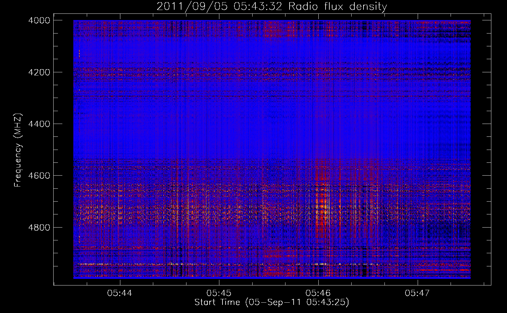Click the '4400' frequency axis label
The height and width of the screenshot is (313, 507).
tap(39, 124)
